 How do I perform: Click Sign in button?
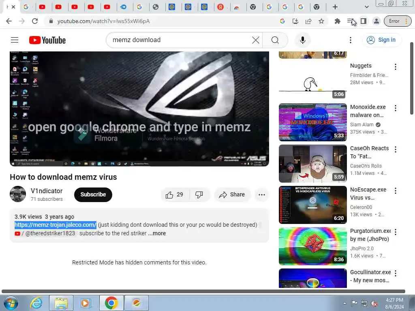(x=381, y=40)
